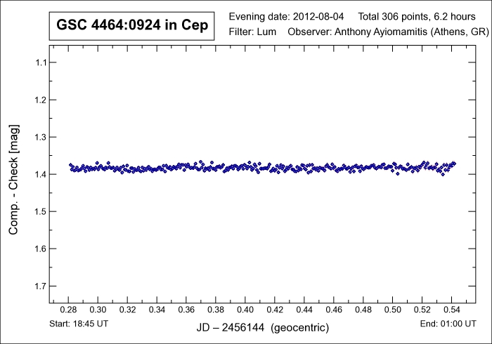Click the 0.48 tick label on x-axis

tap(363, 310)
